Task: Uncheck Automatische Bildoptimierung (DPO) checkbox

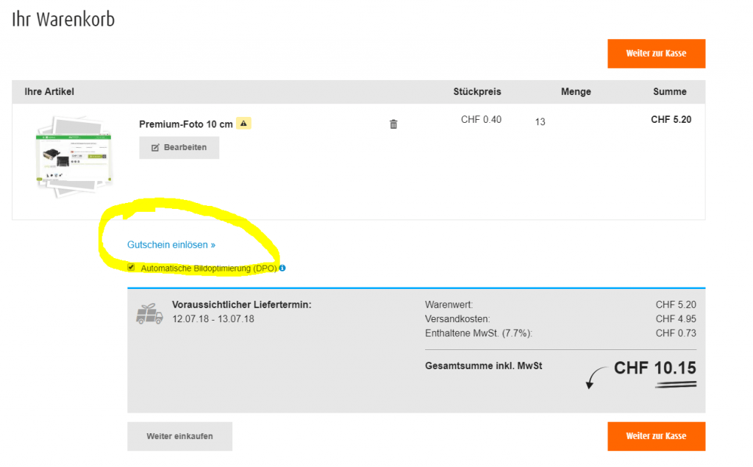Action: pos(131,267)
